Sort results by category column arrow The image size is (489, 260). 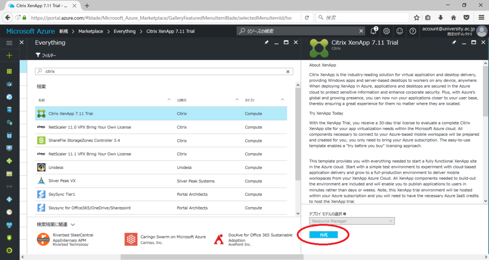tap(282, 100)
